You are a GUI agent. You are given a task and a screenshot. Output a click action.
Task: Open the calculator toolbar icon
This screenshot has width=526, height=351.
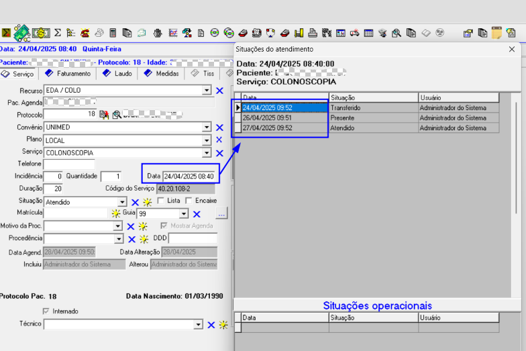coord(113,33)
